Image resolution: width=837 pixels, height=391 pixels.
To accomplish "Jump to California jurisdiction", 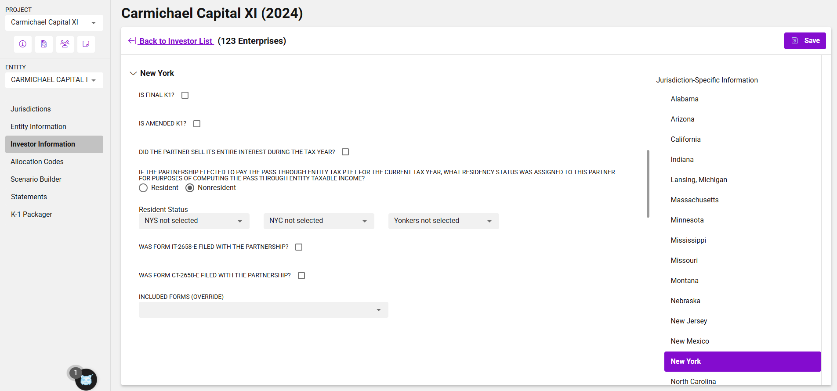I will coord(685,139).
